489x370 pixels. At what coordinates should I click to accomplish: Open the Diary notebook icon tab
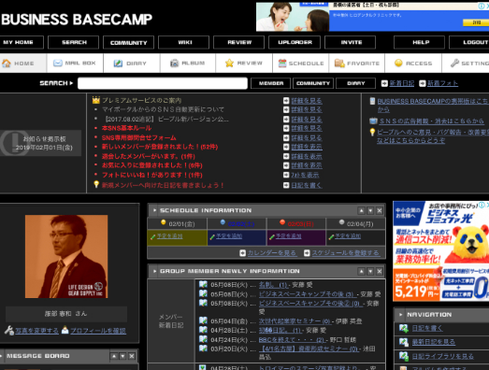pyautogui.click(x=118, y=64)
